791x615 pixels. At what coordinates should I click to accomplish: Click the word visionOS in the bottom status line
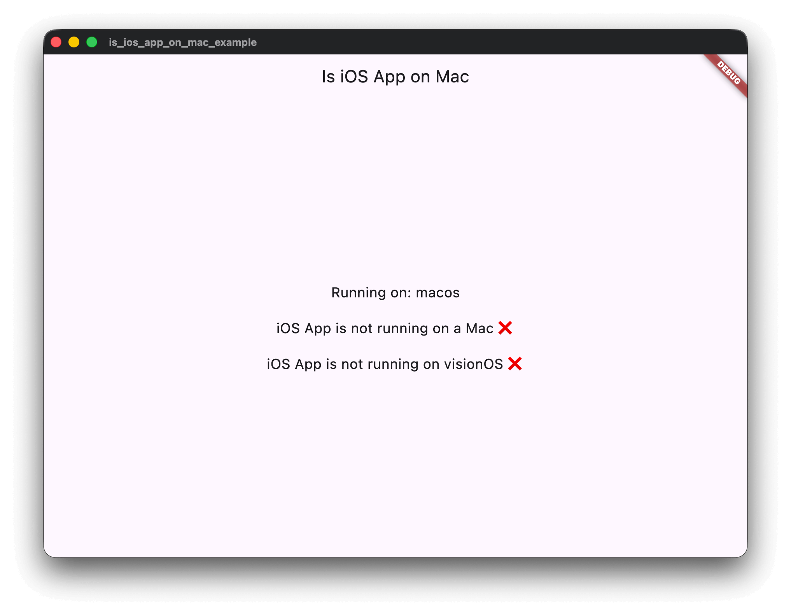[474, 364]
